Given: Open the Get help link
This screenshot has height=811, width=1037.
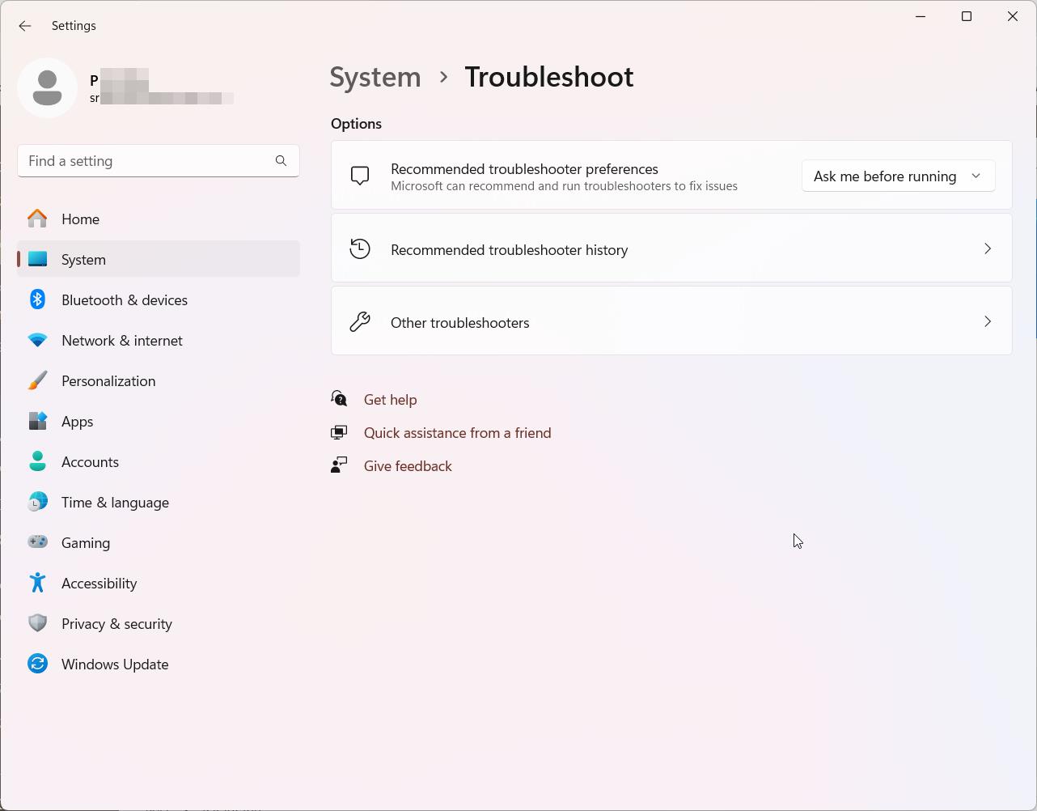Looking at the screenshot, I should coord(391,400).
